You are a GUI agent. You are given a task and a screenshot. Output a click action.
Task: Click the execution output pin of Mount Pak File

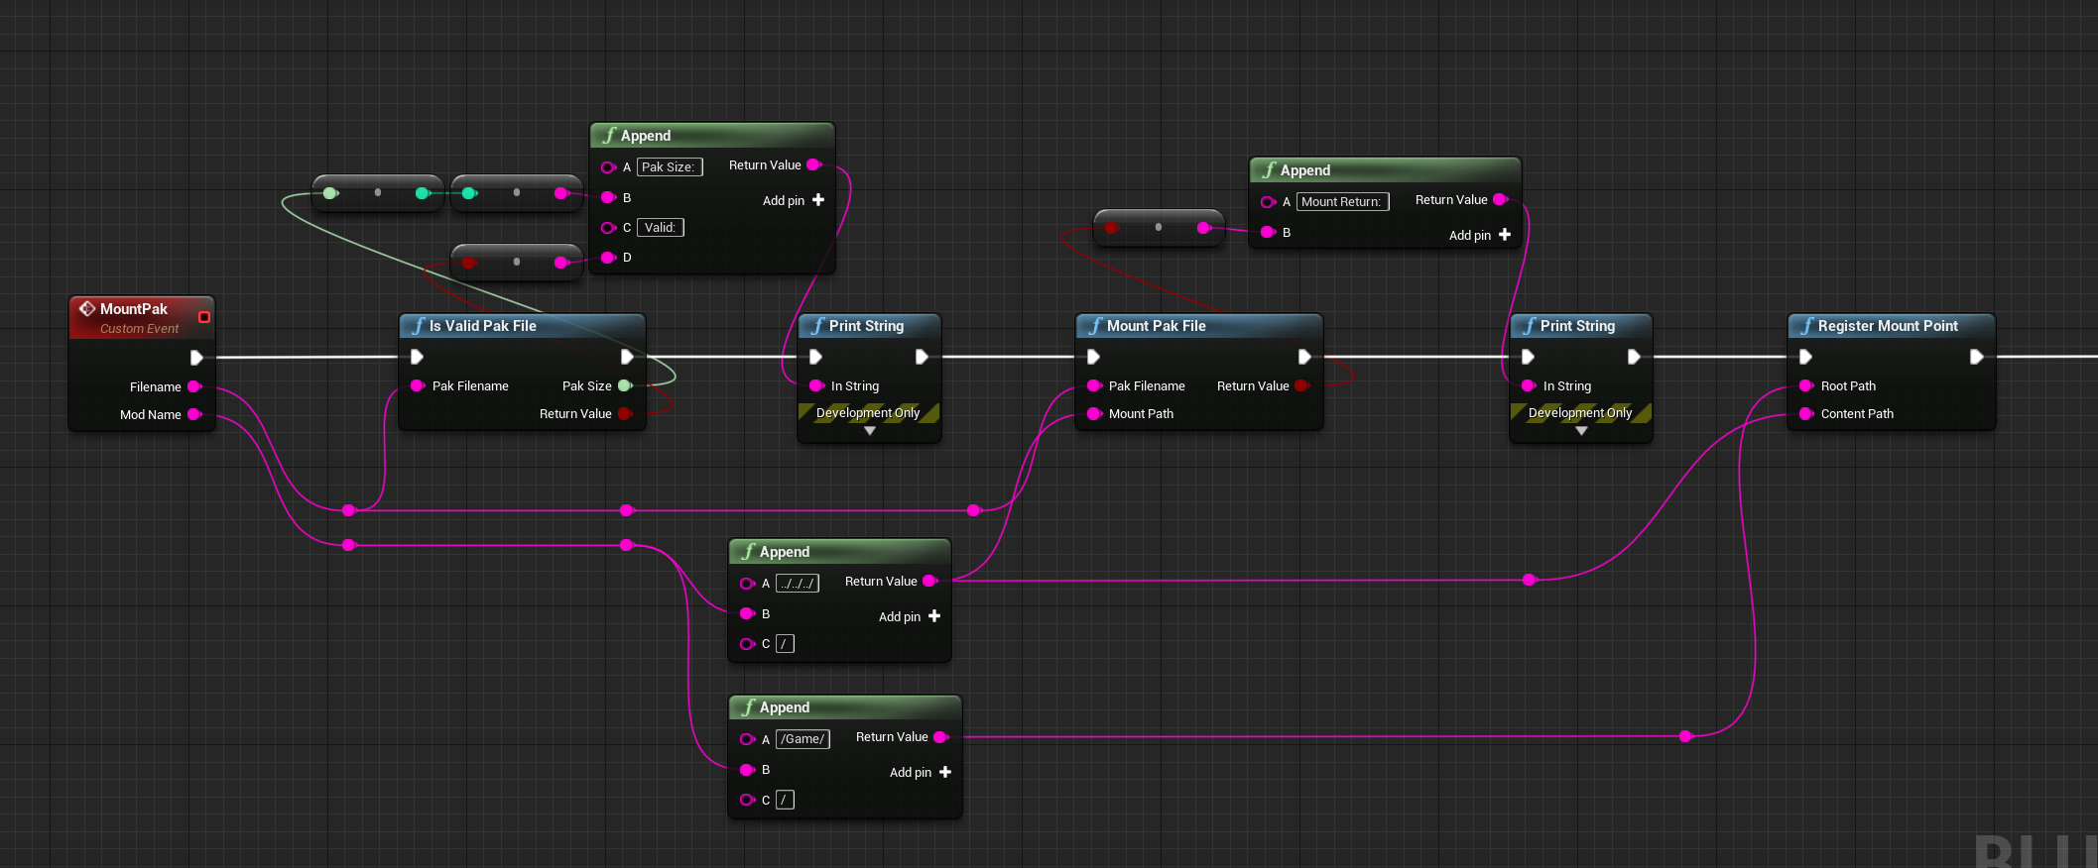1304,357
